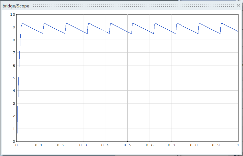Click the y-axis label 1

[x=14, y=129]
